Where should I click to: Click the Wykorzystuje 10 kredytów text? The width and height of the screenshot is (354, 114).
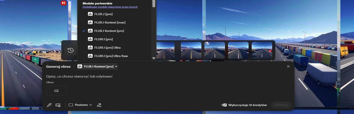tap(248, 105)
